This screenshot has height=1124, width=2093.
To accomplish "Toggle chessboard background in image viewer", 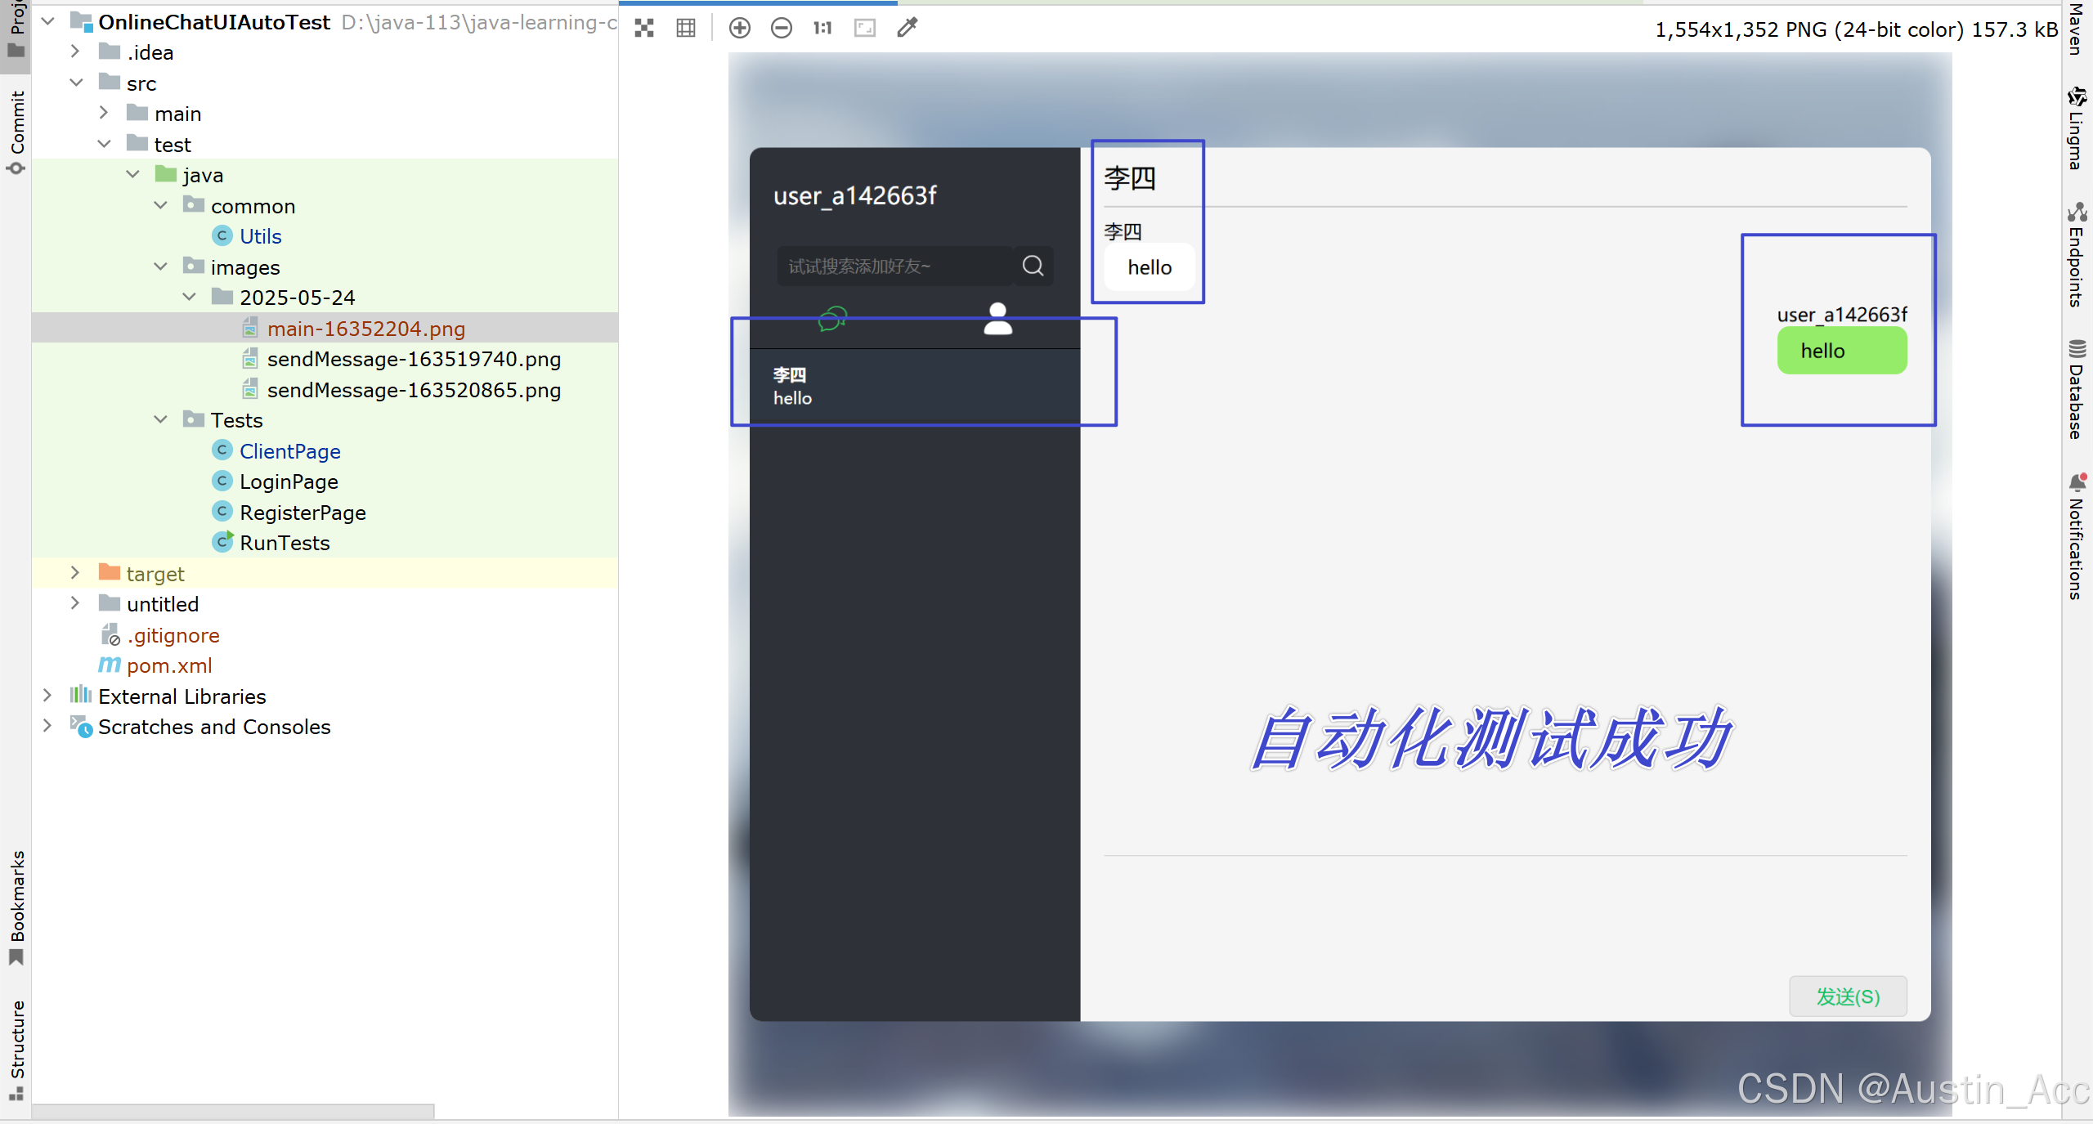I will [644, 29].
